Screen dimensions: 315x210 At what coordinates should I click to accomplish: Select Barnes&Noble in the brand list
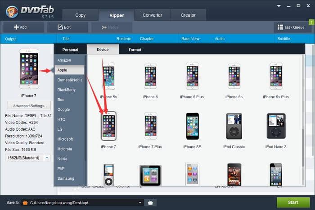coord(69,80)
